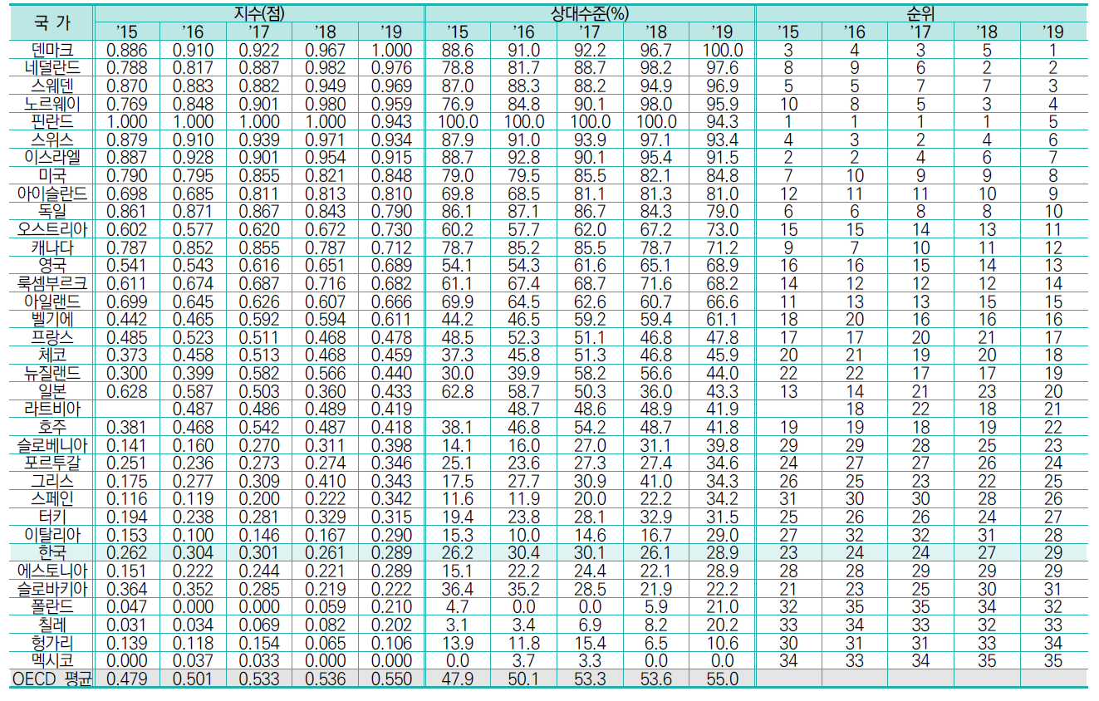Click the 룩셈부르크 row label
This screenshot has height=701, width=1099.
52,282
